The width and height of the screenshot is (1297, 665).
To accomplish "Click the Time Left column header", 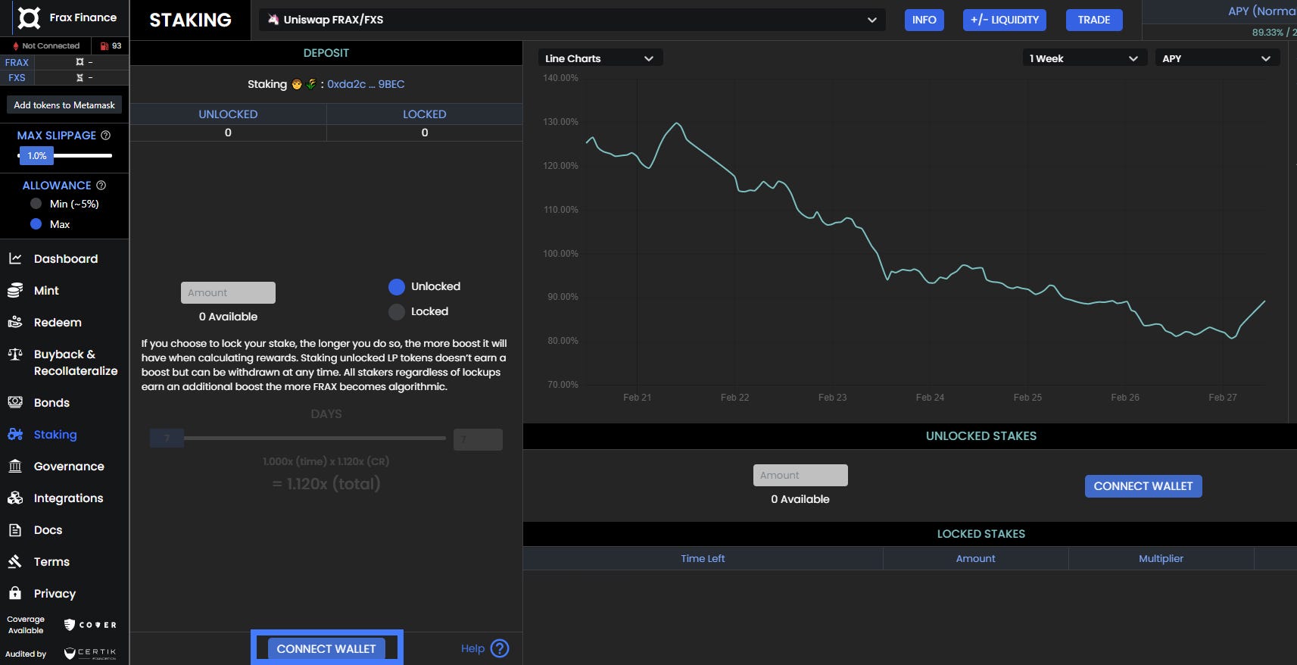I will (703, 558).
